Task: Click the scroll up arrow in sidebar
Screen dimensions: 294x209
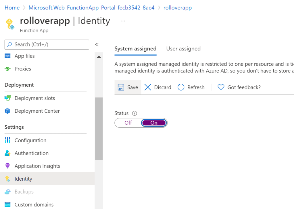Action: tap(99, 57)
